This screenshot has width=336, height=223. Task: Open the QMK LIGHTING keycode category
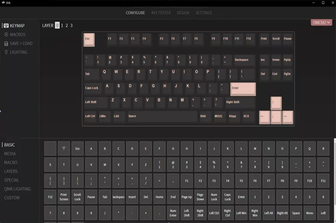(x=17, y=189)
